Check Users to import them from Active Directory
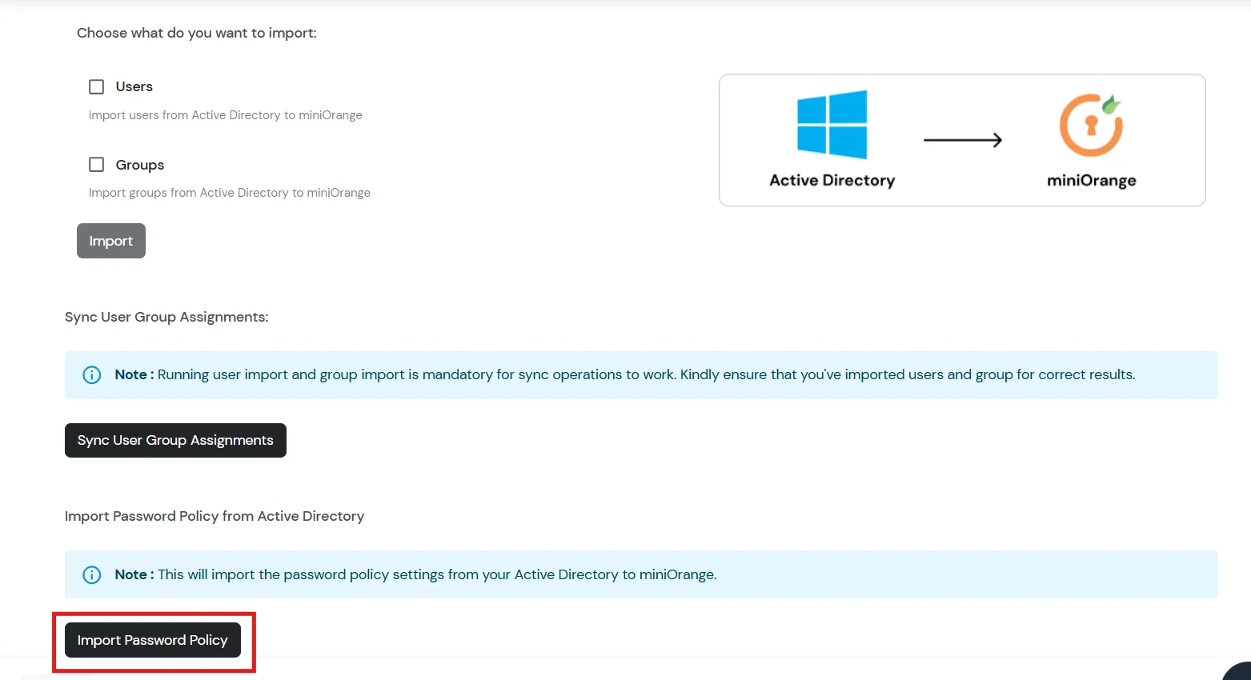1251x680 pixels. pyautogui.click(x=96, y=86)
